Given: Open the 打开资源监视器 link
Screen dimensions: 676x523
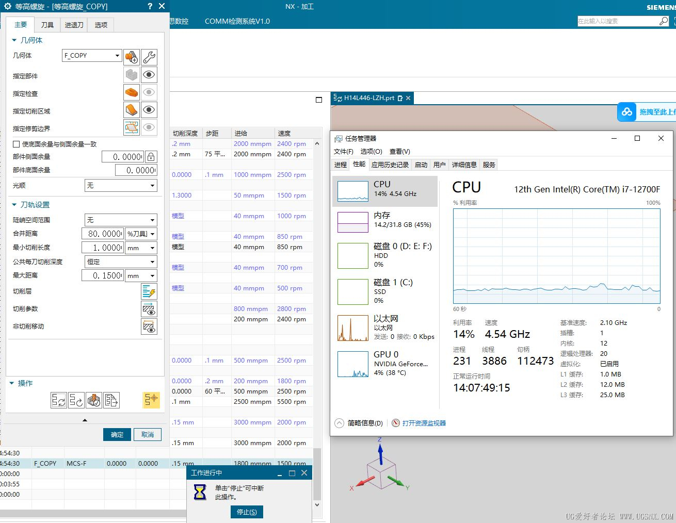Looking at the screenshot, I should tap(424, 423).
